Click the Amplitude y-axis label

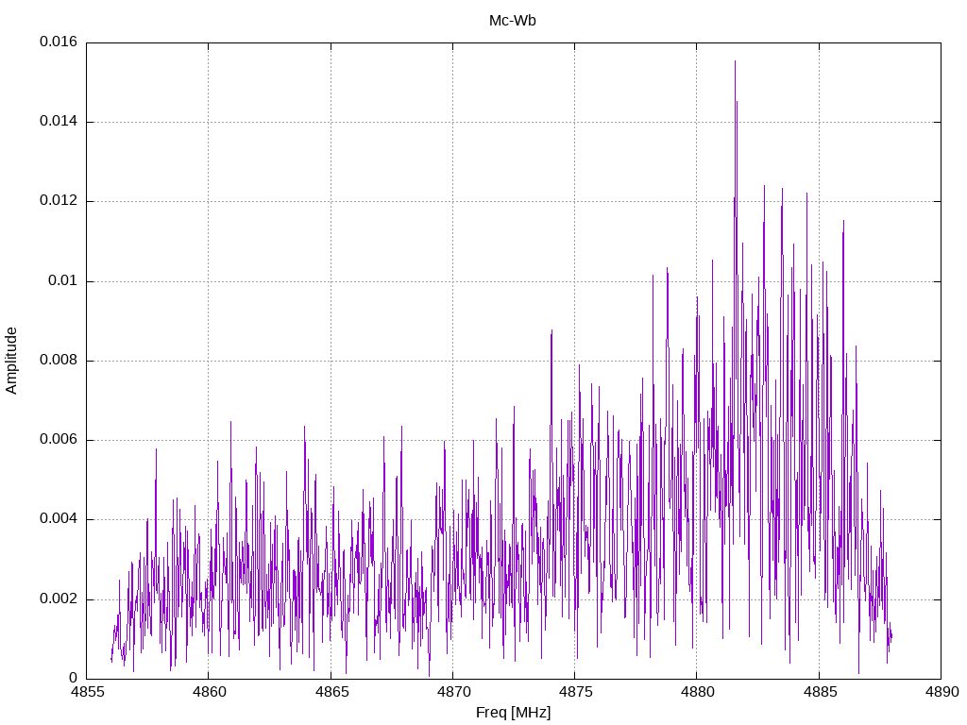click(12, 360)
